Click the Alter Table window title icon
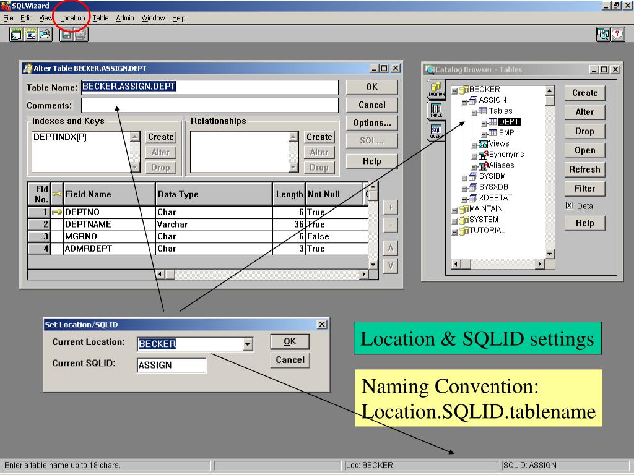Screen dimensions: 634x475 click(x=27, y=68)
